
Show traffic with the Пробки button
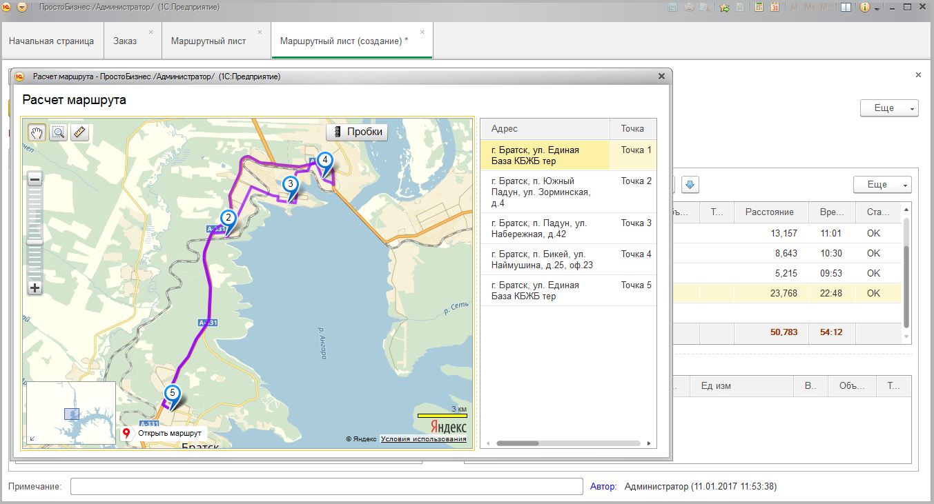pyautogui.click(x=357, y=132)
